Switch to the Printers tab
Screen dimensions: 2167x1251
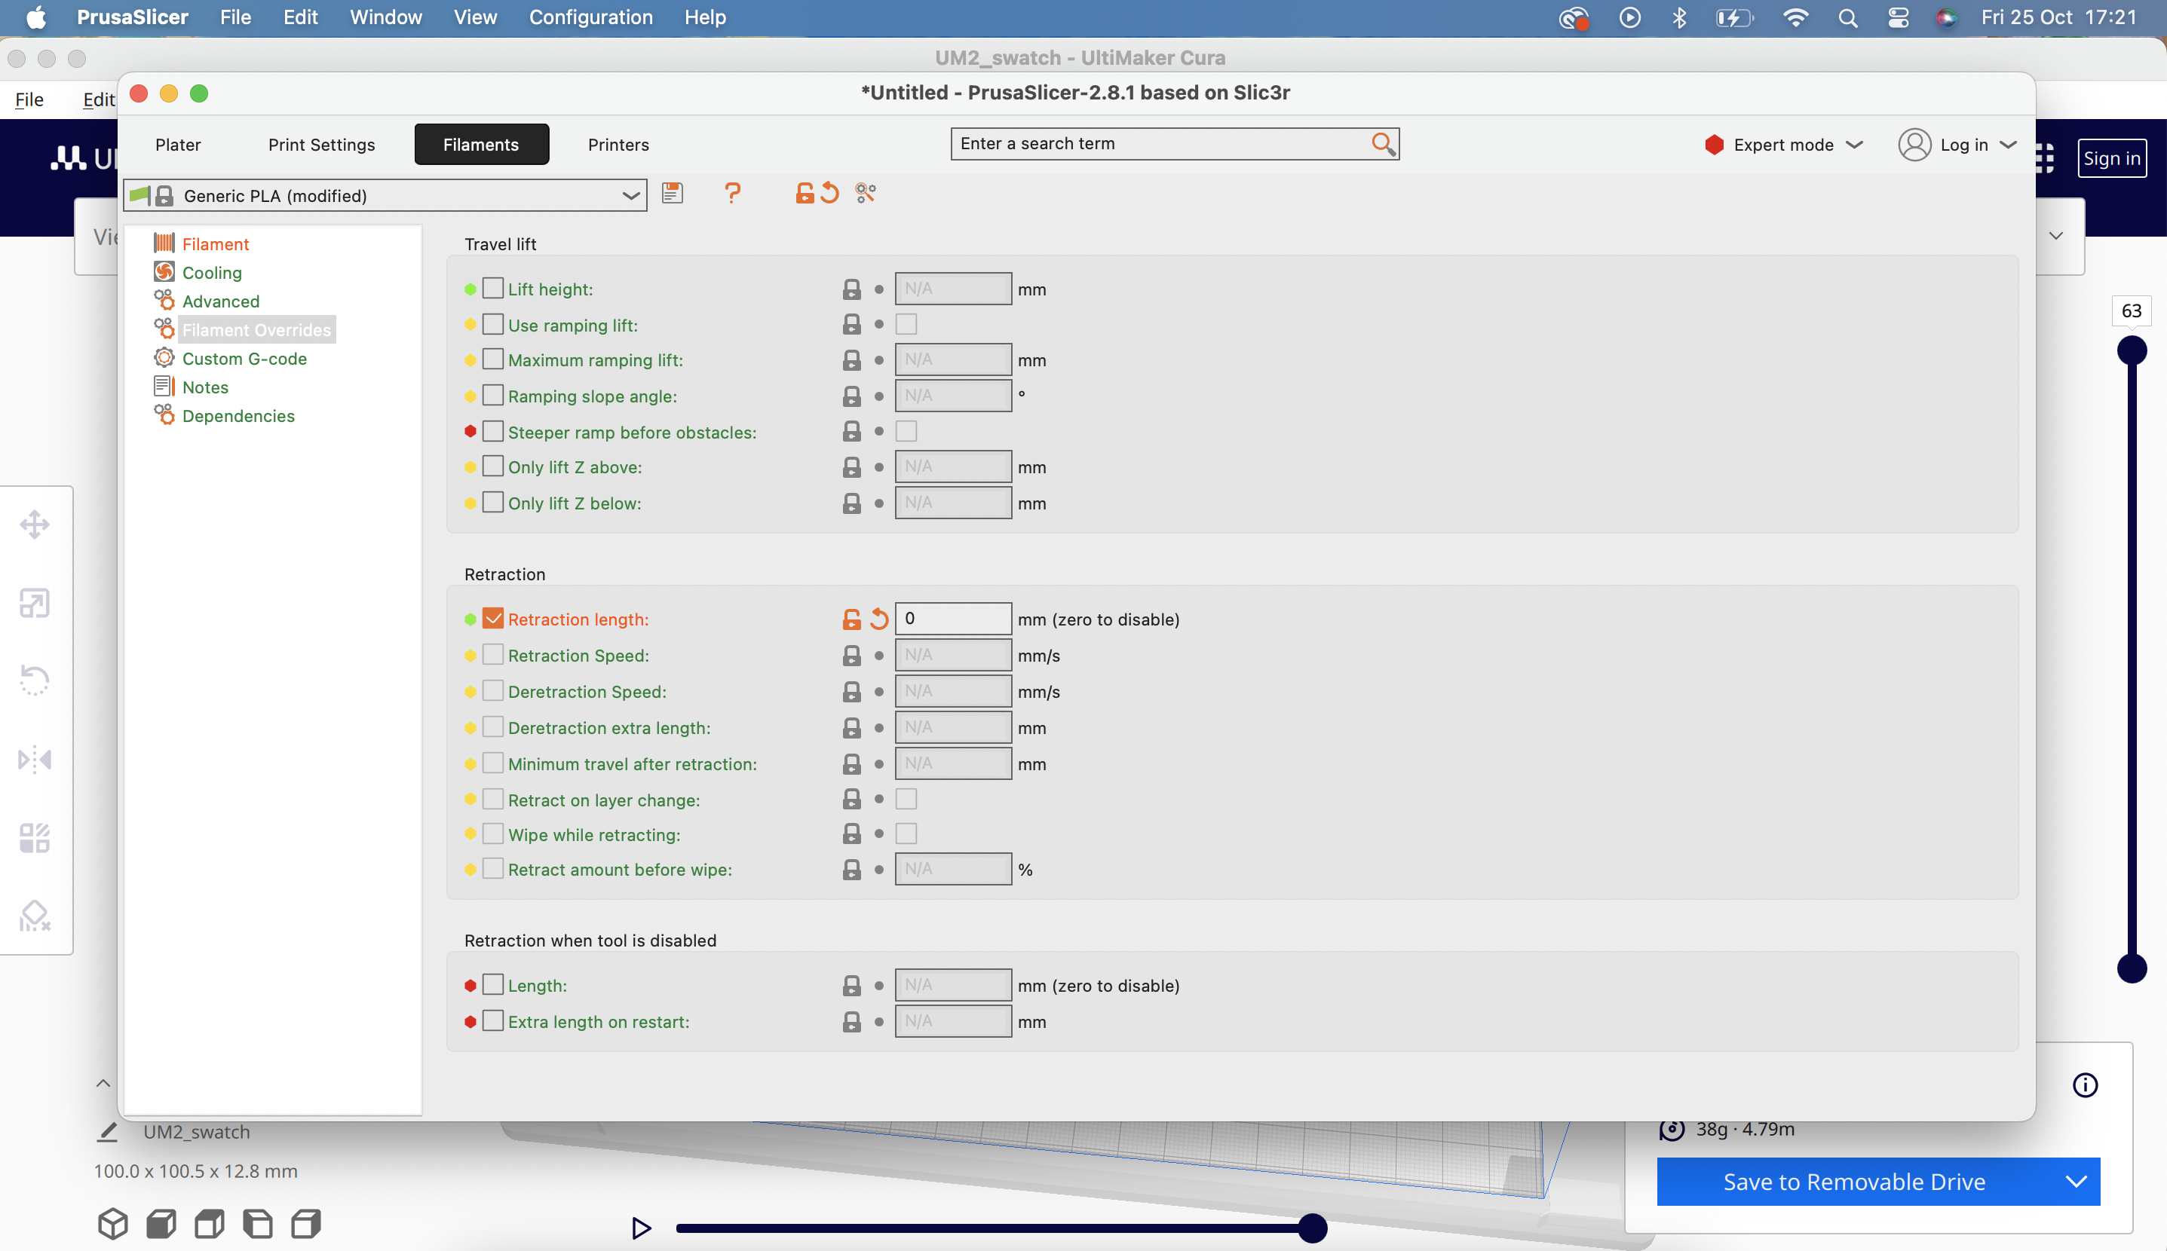(x=618, y=145)
